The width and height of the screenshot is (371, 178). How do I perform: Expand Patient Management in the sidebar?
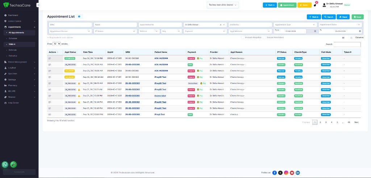pos(20,62)
